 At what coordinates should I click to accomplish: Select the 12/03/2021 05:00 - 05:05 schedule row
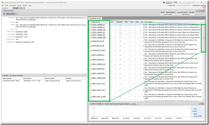[44, 81]
